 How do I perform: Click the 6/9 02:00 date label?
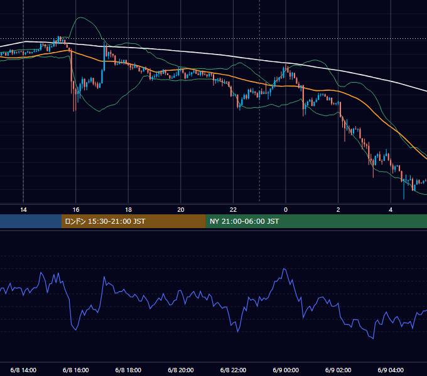click(x=338, y=370)
